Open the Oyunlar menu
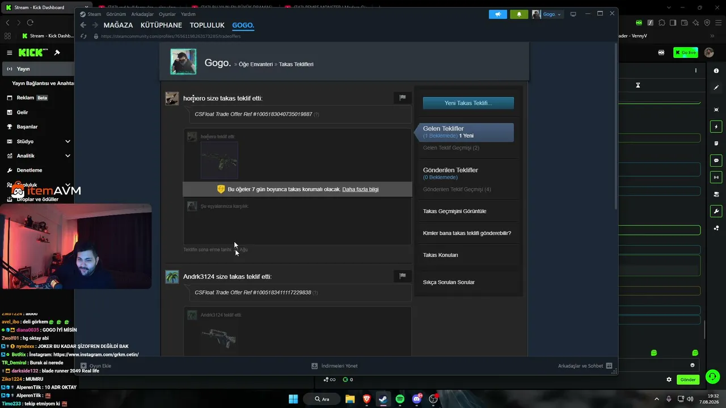This screenshot has height=408, width=726. [167, 14]
